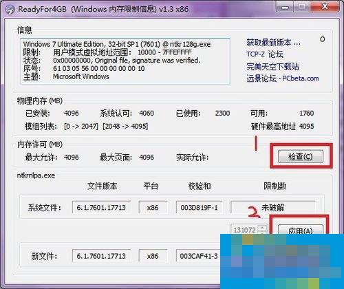Click the 文件版本 column header
This screenshot has height=289, width=344.
(103, 186)
